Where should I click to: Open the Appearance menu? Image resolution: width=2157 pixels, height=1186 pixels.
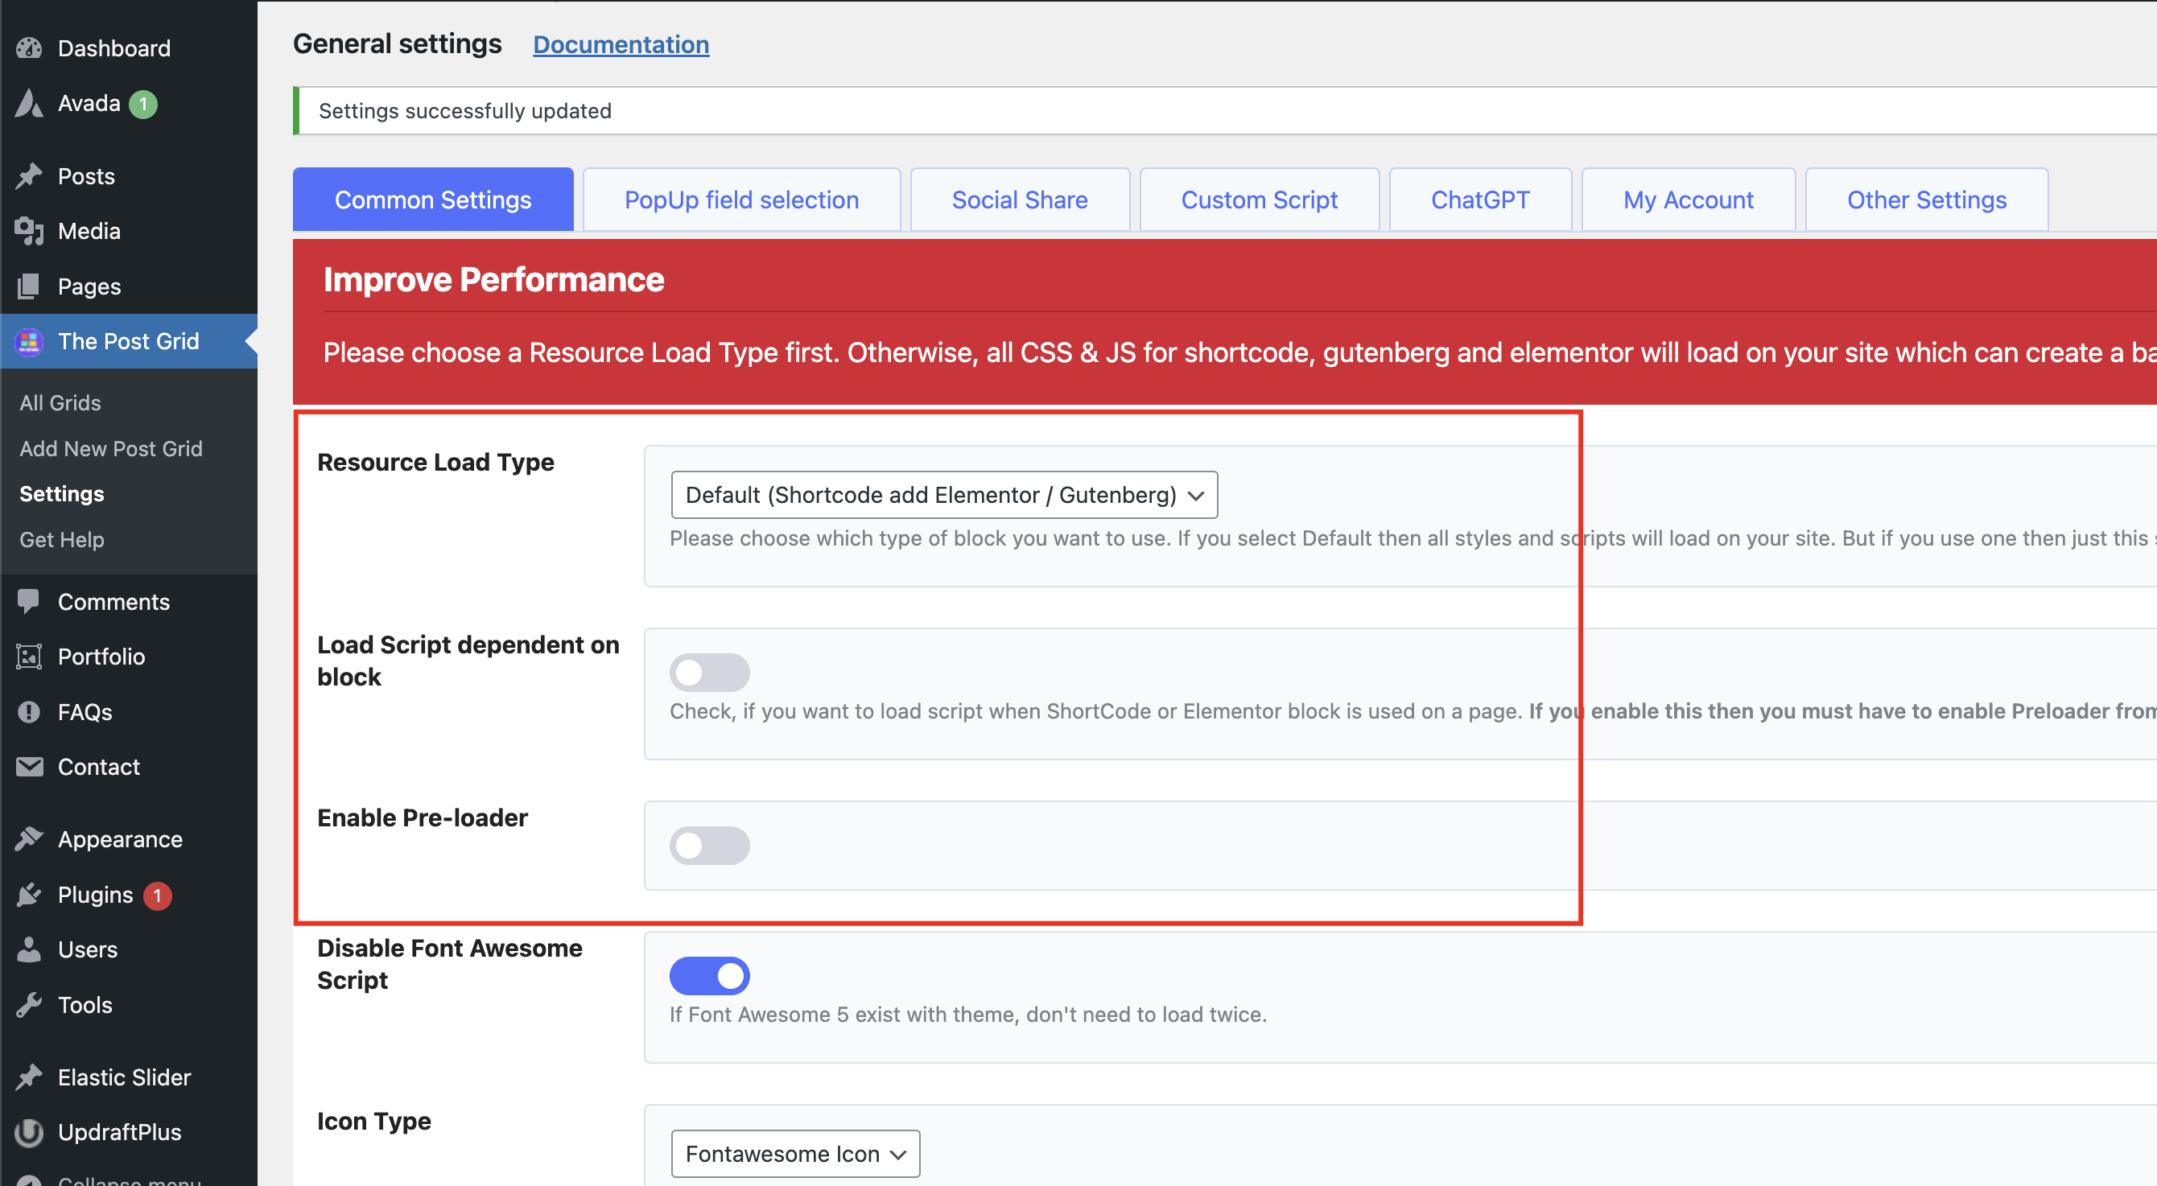[x=129, y=839]
